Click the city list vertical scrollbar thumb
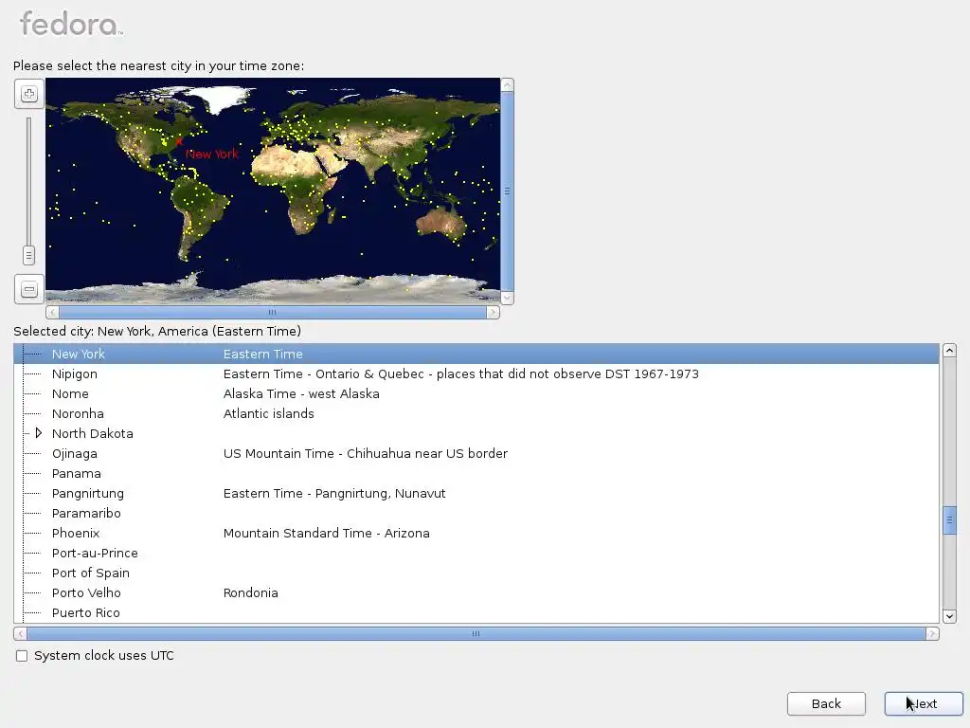This screenshot has height=728, width=970. click(x=949, y=520)
